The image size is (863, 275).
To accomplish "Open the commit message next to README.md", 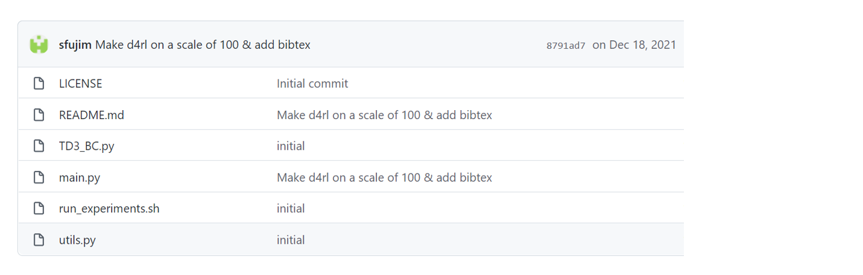I will click(384, 115).
